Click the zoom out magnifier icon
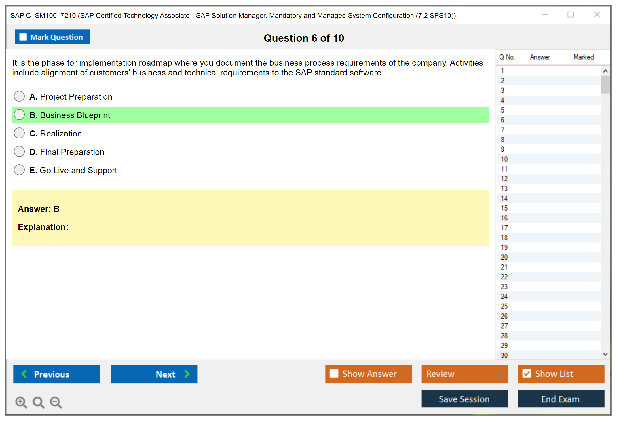This screenshot has height=423, width=619. pyautogui.click(x=56, y=402)
